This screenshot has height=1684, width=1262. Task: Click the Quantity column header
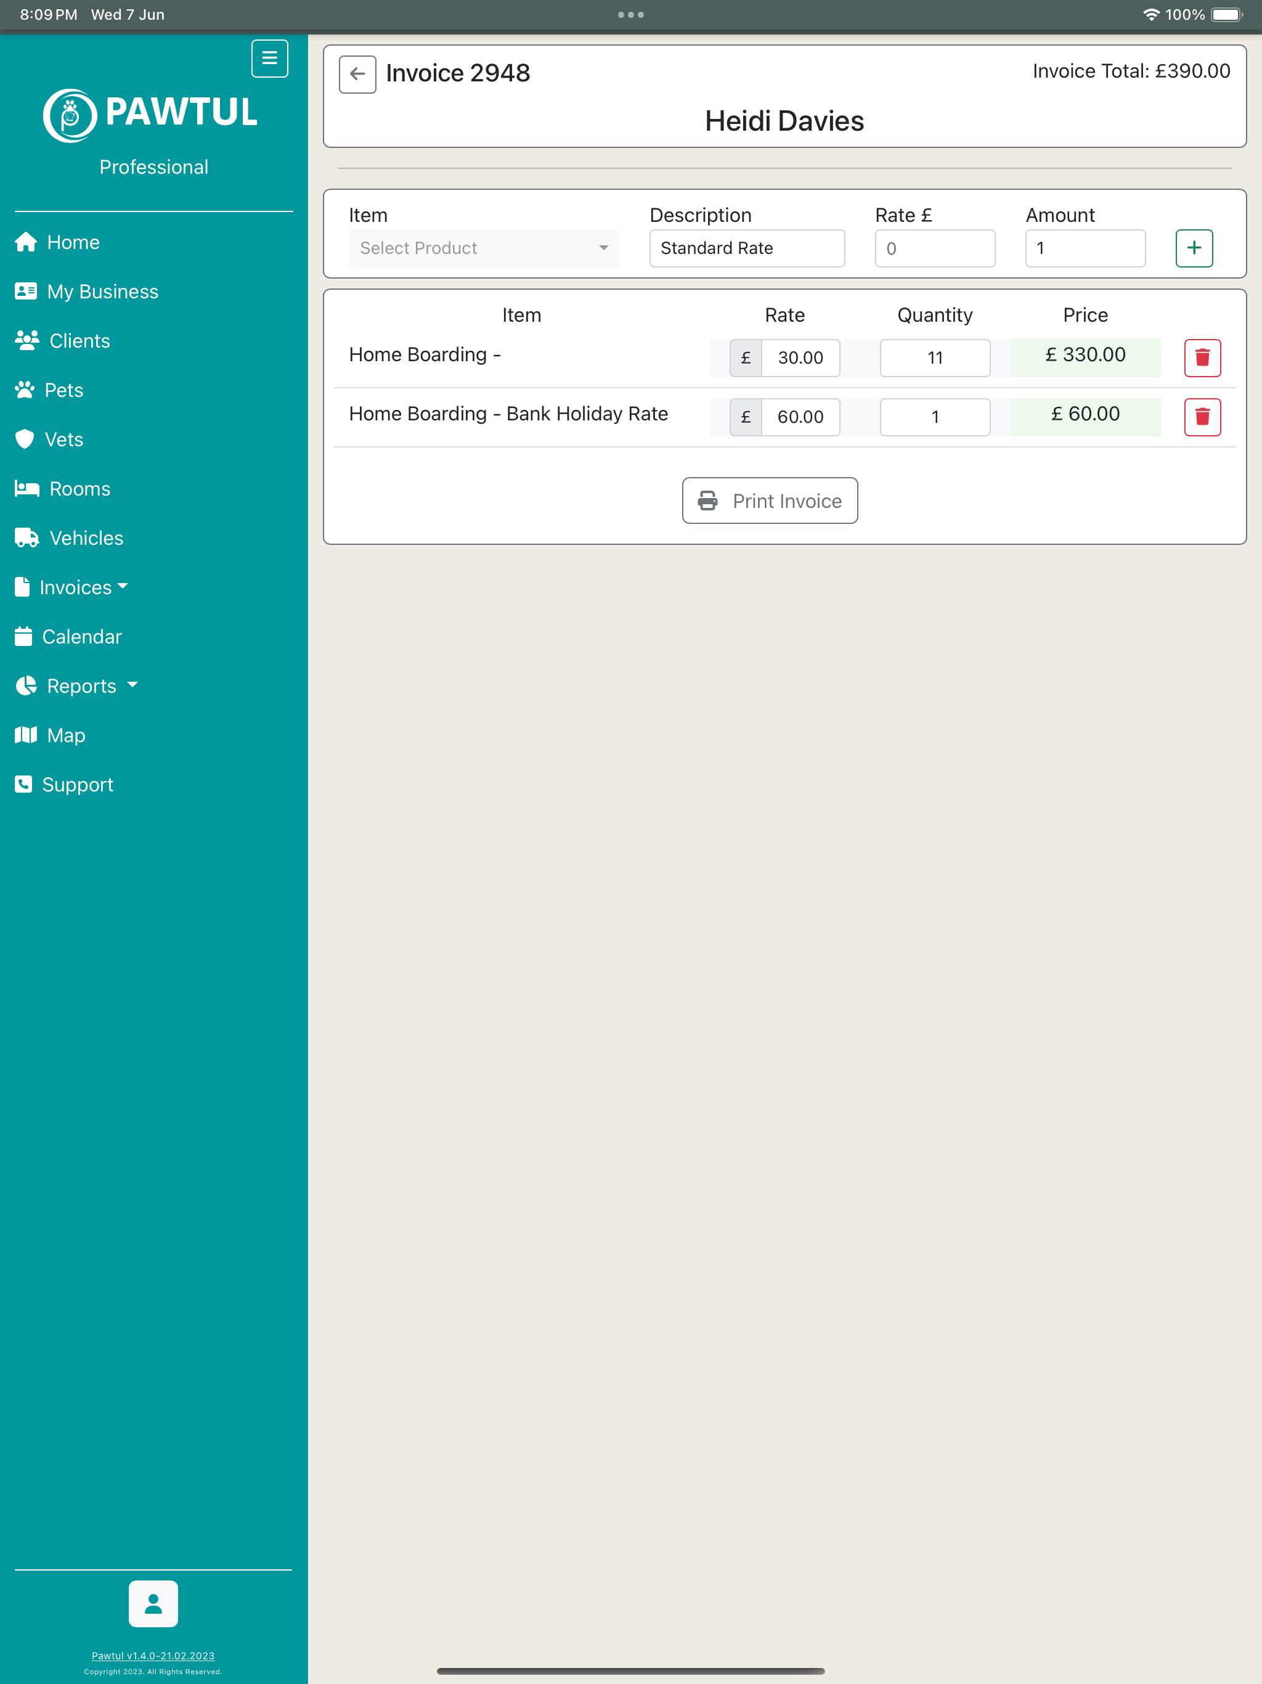tap(935, 315)
